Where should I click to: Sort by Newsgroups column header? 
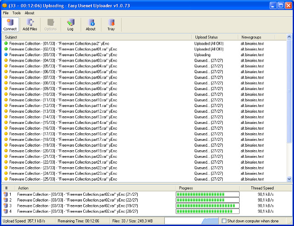257,37
